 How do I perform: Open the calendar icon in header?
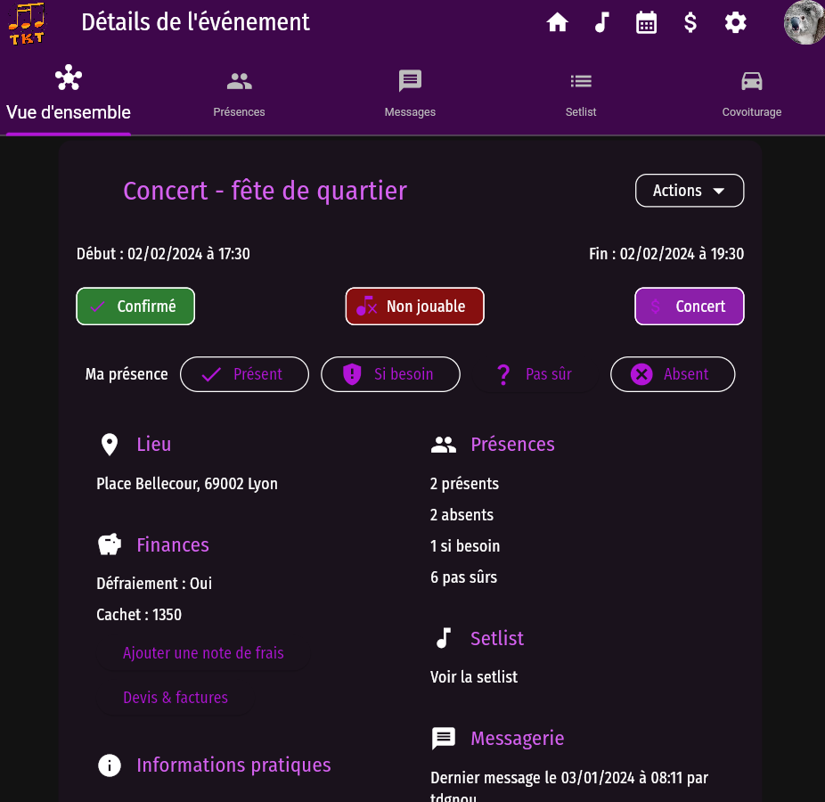coord(646,23)
